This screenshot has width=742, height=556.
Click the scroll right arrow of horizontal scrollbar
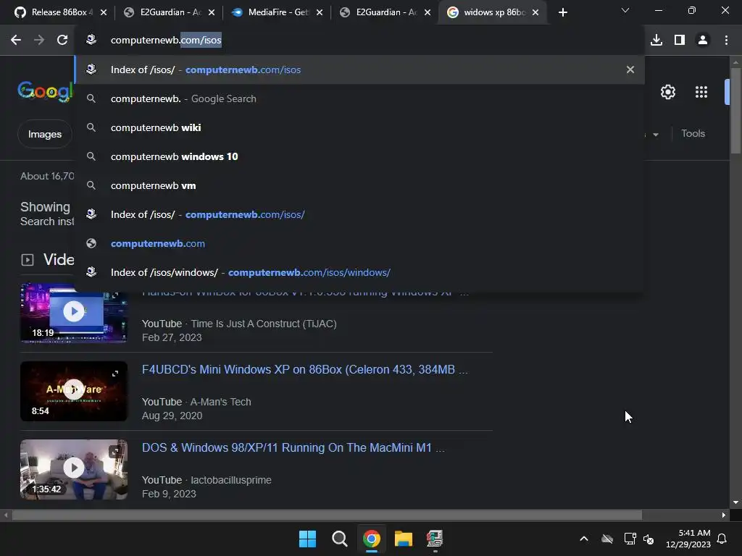(724, 515)
